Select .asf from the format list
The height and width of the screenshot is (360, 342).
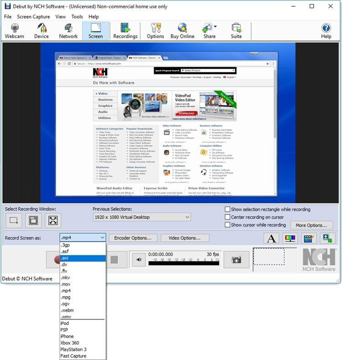coord(83,251)
